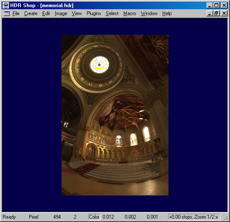The image size is (230, 222).
Task: Click the resize grip in status bar corner
Action: (225, 217)
